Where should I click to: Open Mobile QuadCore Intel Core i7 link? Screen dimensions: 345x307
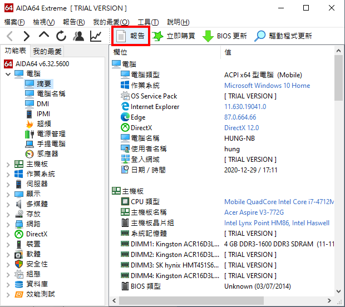click(x=279, y=202)
